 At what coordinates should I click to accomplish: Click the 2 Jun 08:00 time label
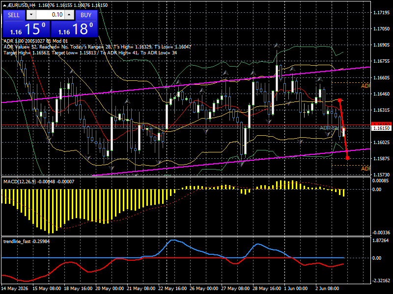327,289
